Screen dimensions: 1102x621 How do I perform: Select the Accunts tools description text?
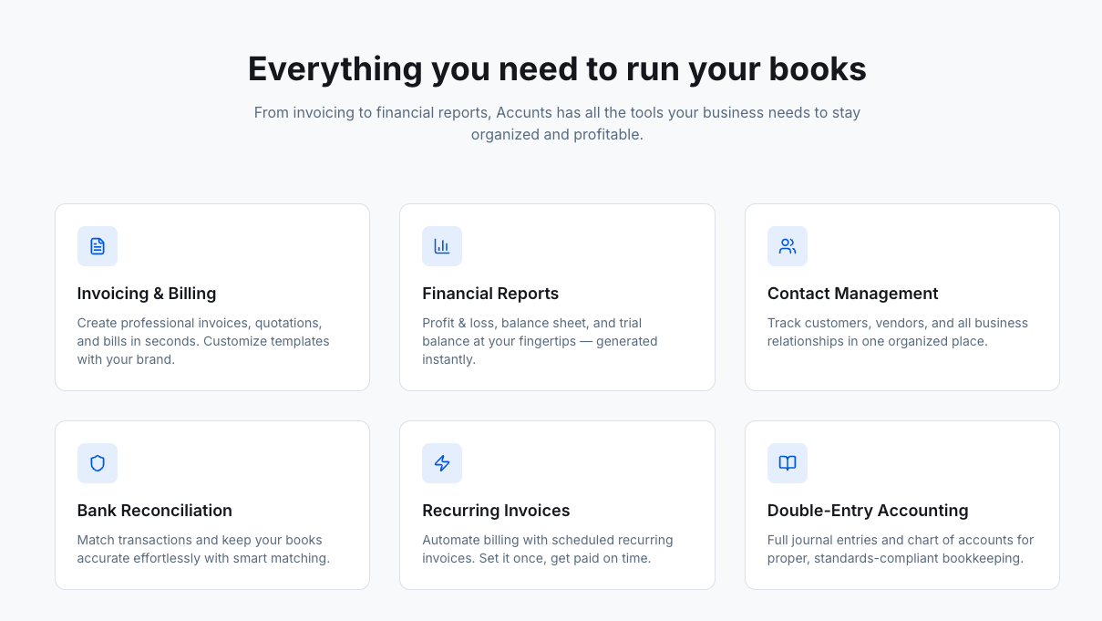pyautogui.click(x=557, y=123)
